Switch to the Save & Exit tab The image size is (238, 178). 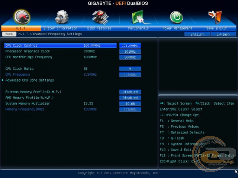click(216, 28)
